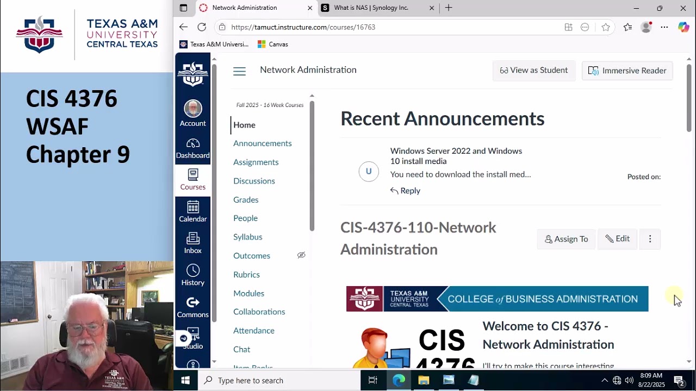This screenshot has height=391, width=696.
Task: Open the Calendar in global navigation
Action: coord(192,212)
